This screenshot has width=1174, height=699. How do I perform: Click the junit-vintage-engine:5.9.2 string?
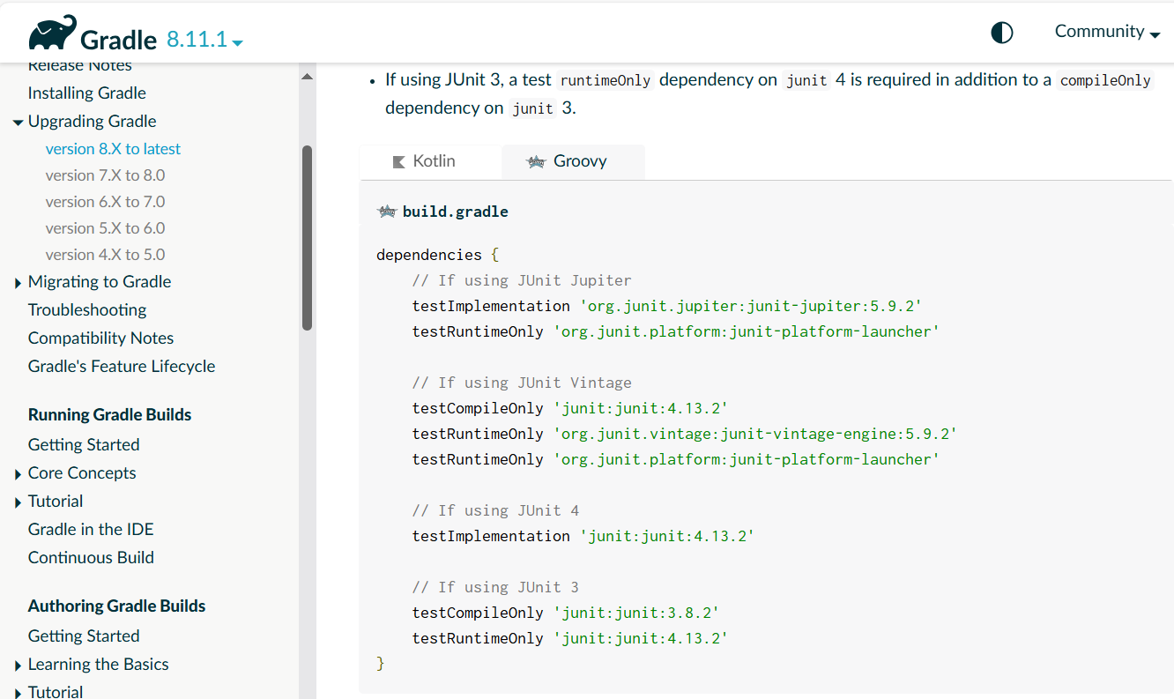[x=754, y=434]
